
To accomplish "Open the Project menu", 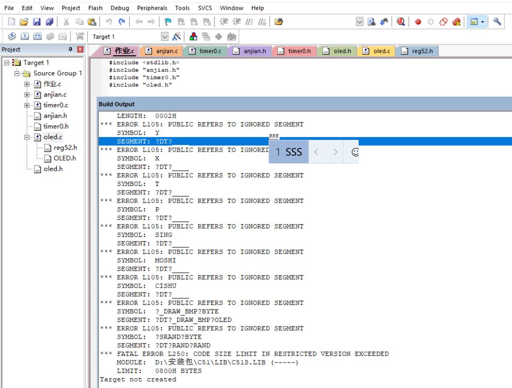I will point(71,8).
